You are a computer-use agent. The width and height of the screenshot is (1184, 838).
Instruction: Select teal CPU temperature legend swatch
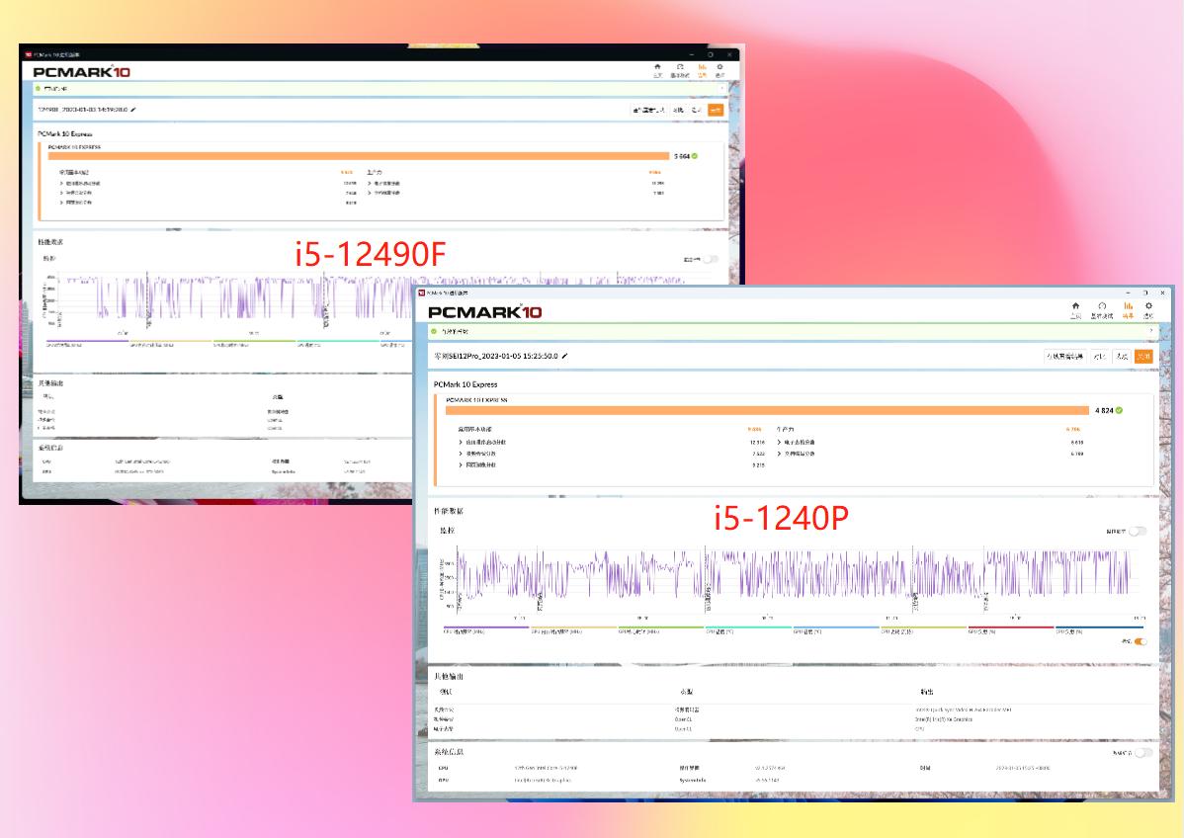point(748,628)
